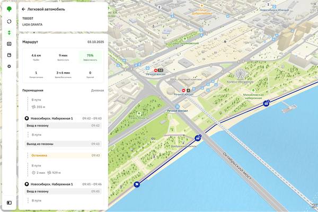Click car marker near Михайловская набережная
The width and height of the screenshot is (318, 212).
266,103
